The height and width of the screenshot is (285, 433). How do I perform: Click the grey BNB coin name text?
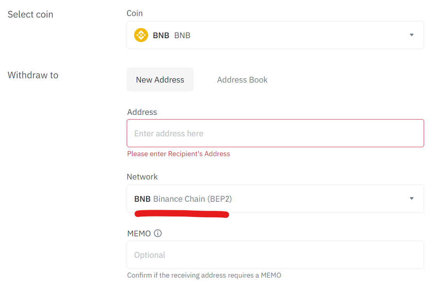(x=182, y=35)
